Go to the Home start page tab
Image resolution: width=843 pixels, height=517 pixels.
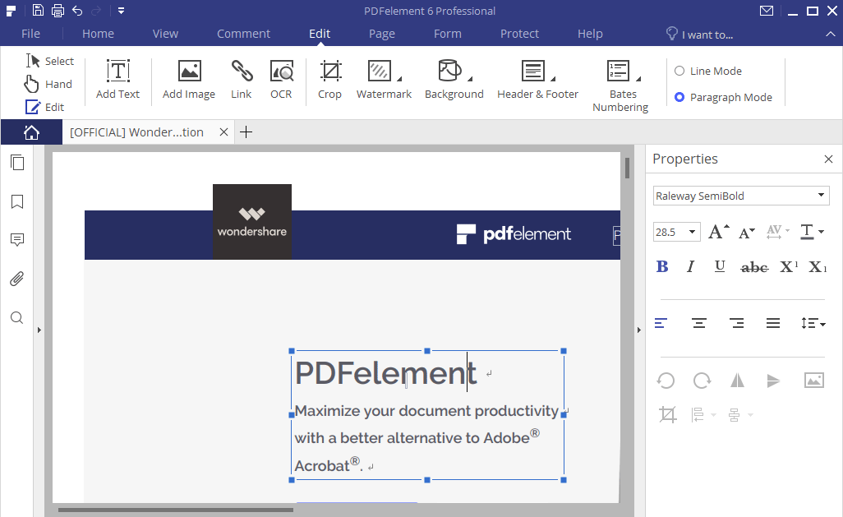pyautogui.click(x=31, y=132)
